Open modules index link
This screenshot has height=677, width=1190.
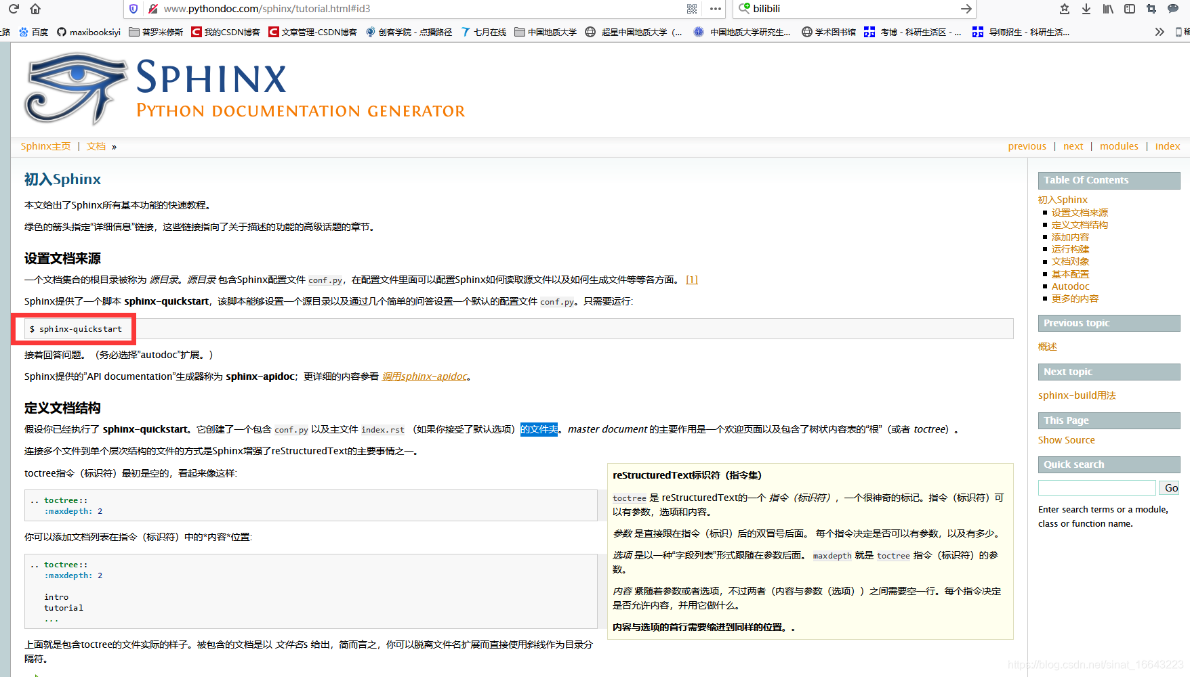1119,146
